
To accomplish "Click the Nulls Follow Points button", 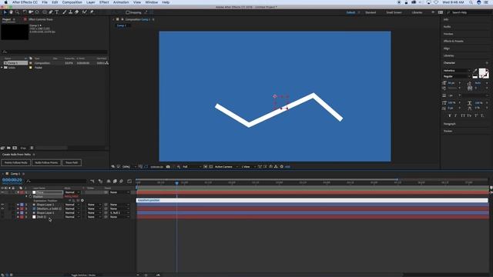I will pyautogui.click(x=46, y=162).
